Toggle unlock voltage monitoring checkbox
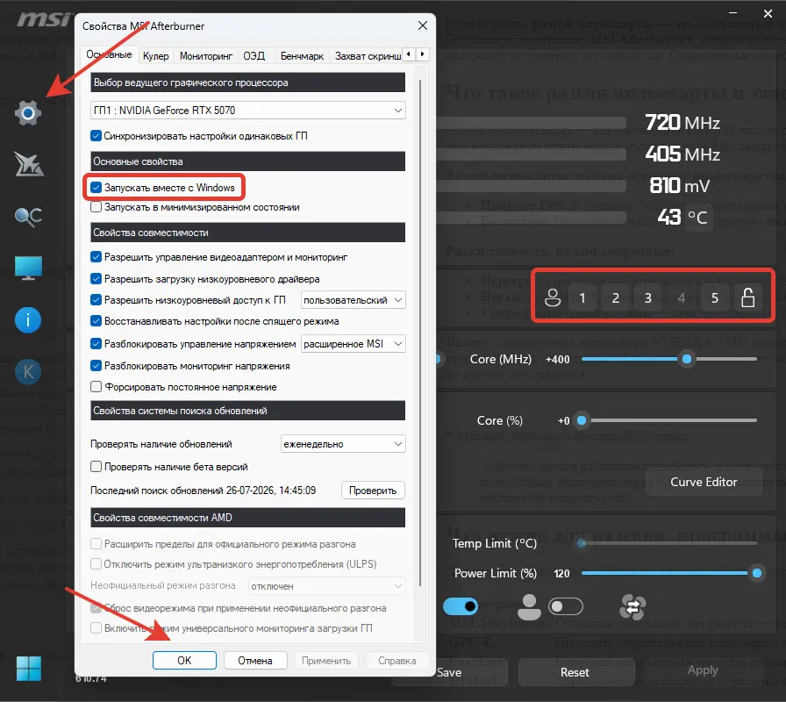Screen dimensions: 786x702 click(x=96, y=366)
